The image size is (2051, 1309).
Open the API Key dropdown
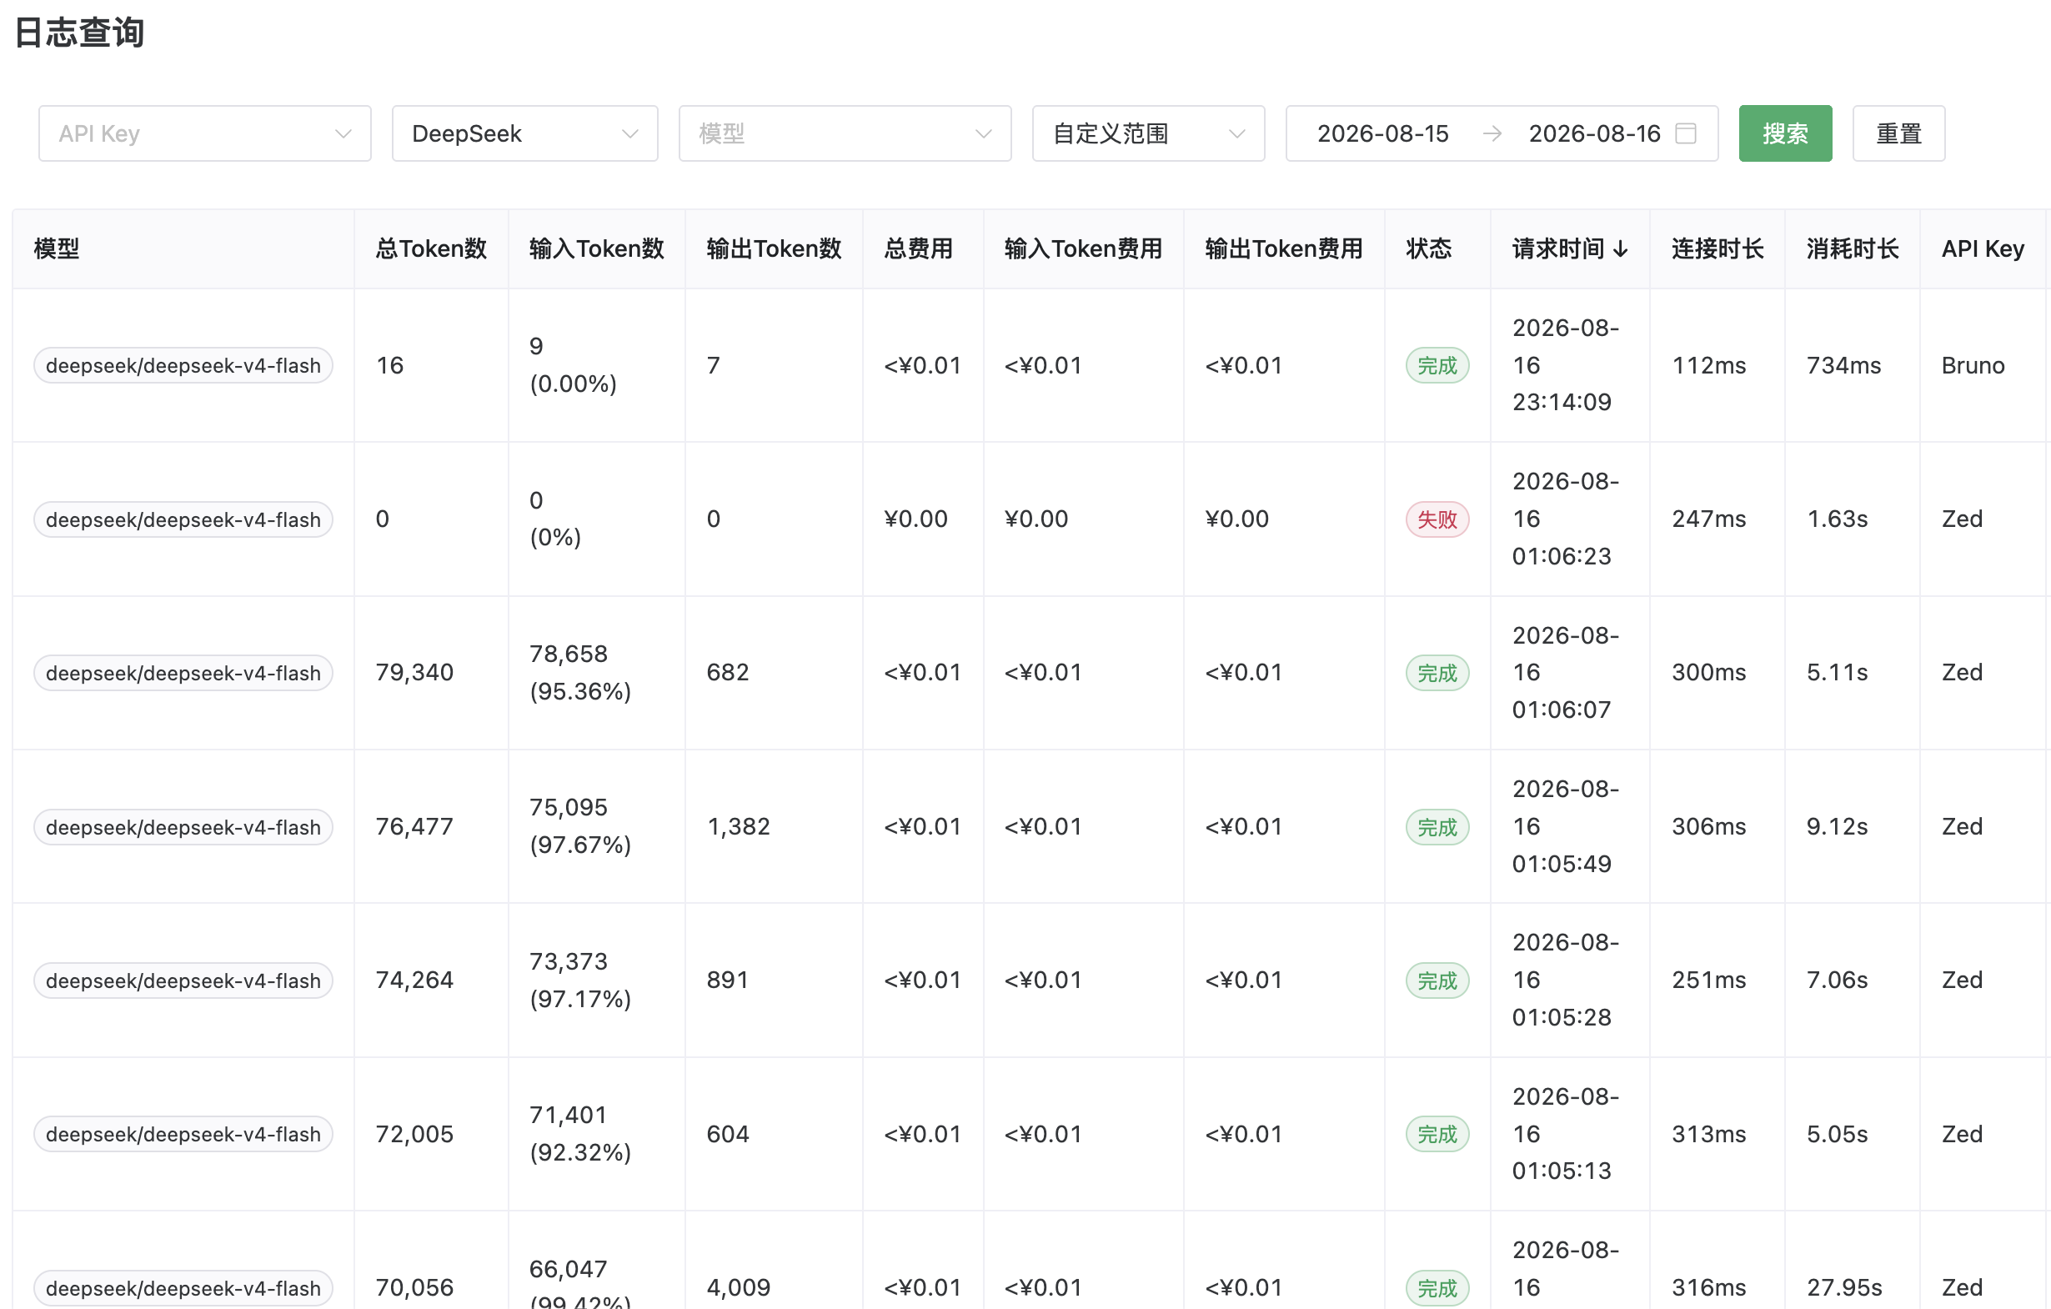click(x=204, y=133)
